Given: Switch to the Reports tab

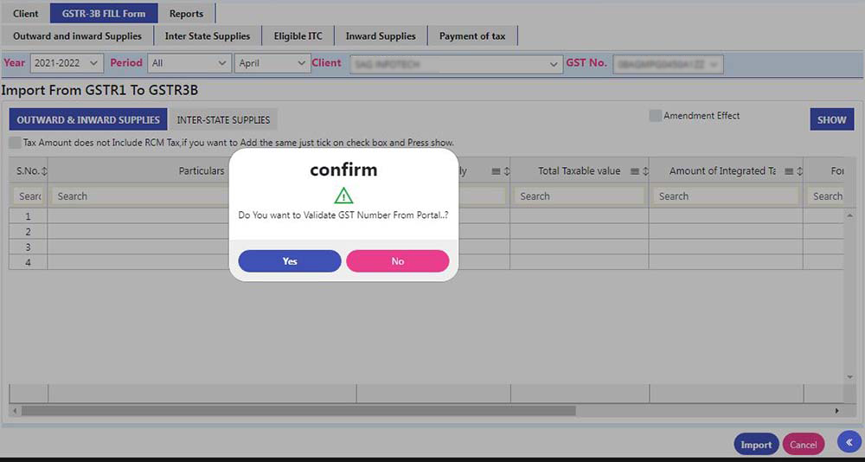Looking at the screenshot, I should pyautogui.click(x=186, y=14).
